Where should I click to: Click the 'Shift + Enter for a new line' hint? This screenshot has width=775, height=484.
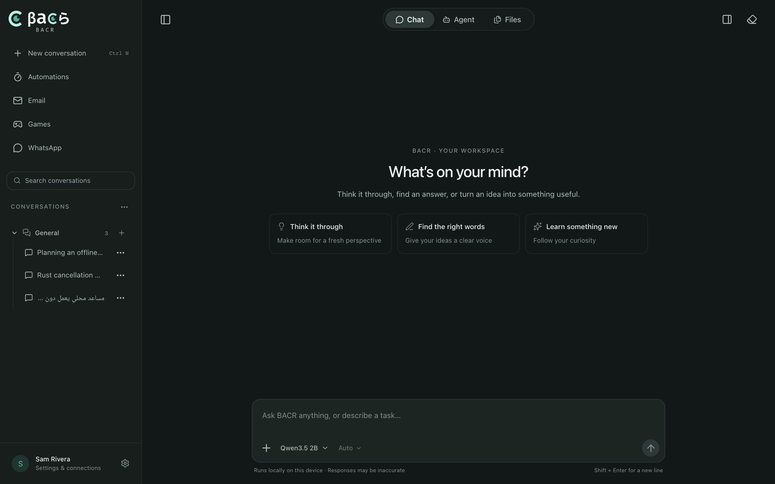[628, 470]
